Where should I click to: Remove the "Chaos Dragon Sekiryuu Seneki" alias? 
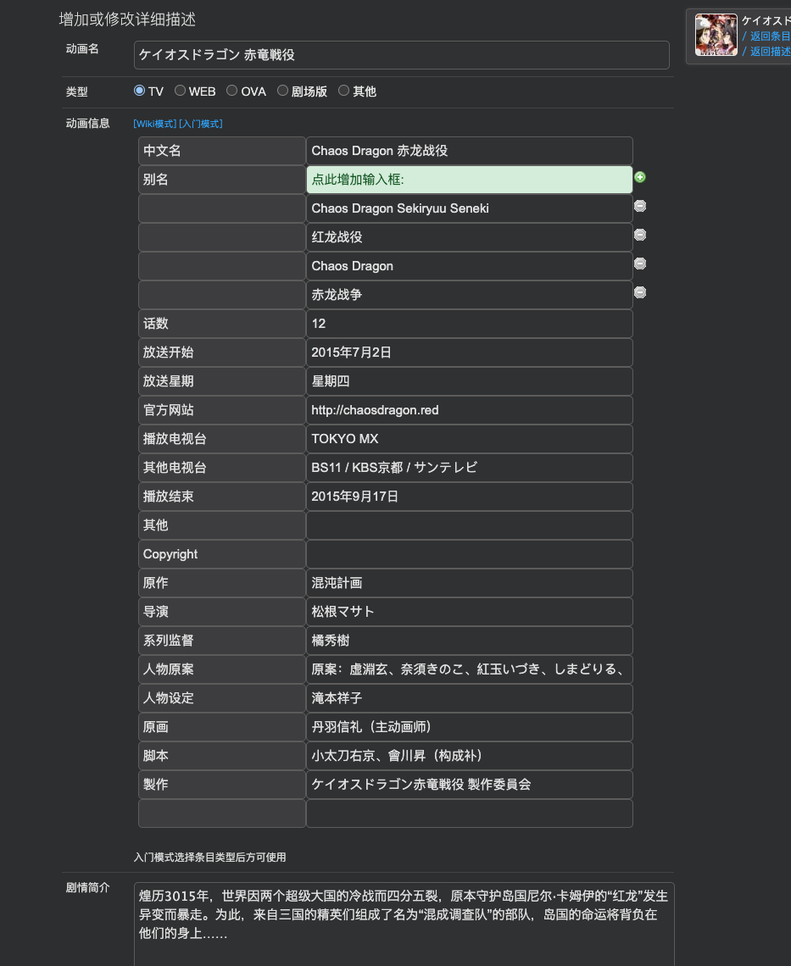tap(639, 206)
